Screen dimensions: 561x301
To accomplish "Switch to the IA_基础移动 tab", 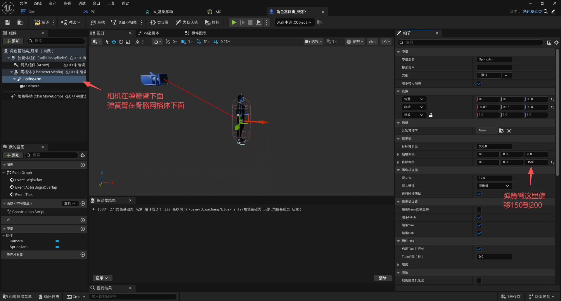I will tap(163, 12).
